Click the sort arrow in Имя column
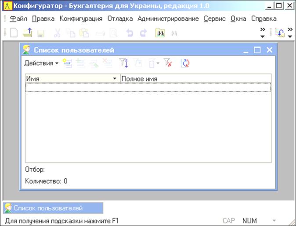The height and width of the screenshot is (226, 296). [114, 78]
